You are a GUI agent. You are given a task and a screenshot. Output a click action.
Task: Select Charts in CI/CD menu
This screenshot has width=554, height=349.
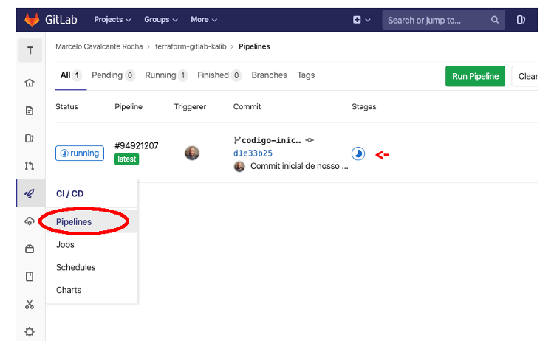tap(69, 290)
